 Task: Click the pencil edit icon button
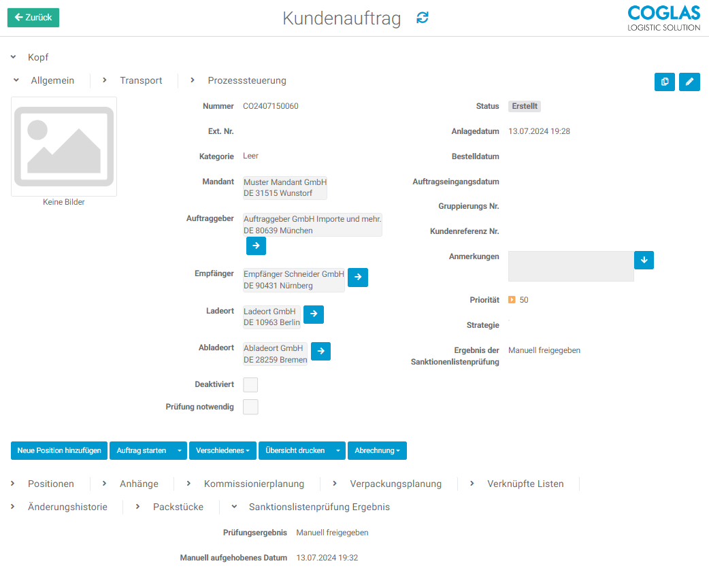pyautogui.click(x=689, y=82)
